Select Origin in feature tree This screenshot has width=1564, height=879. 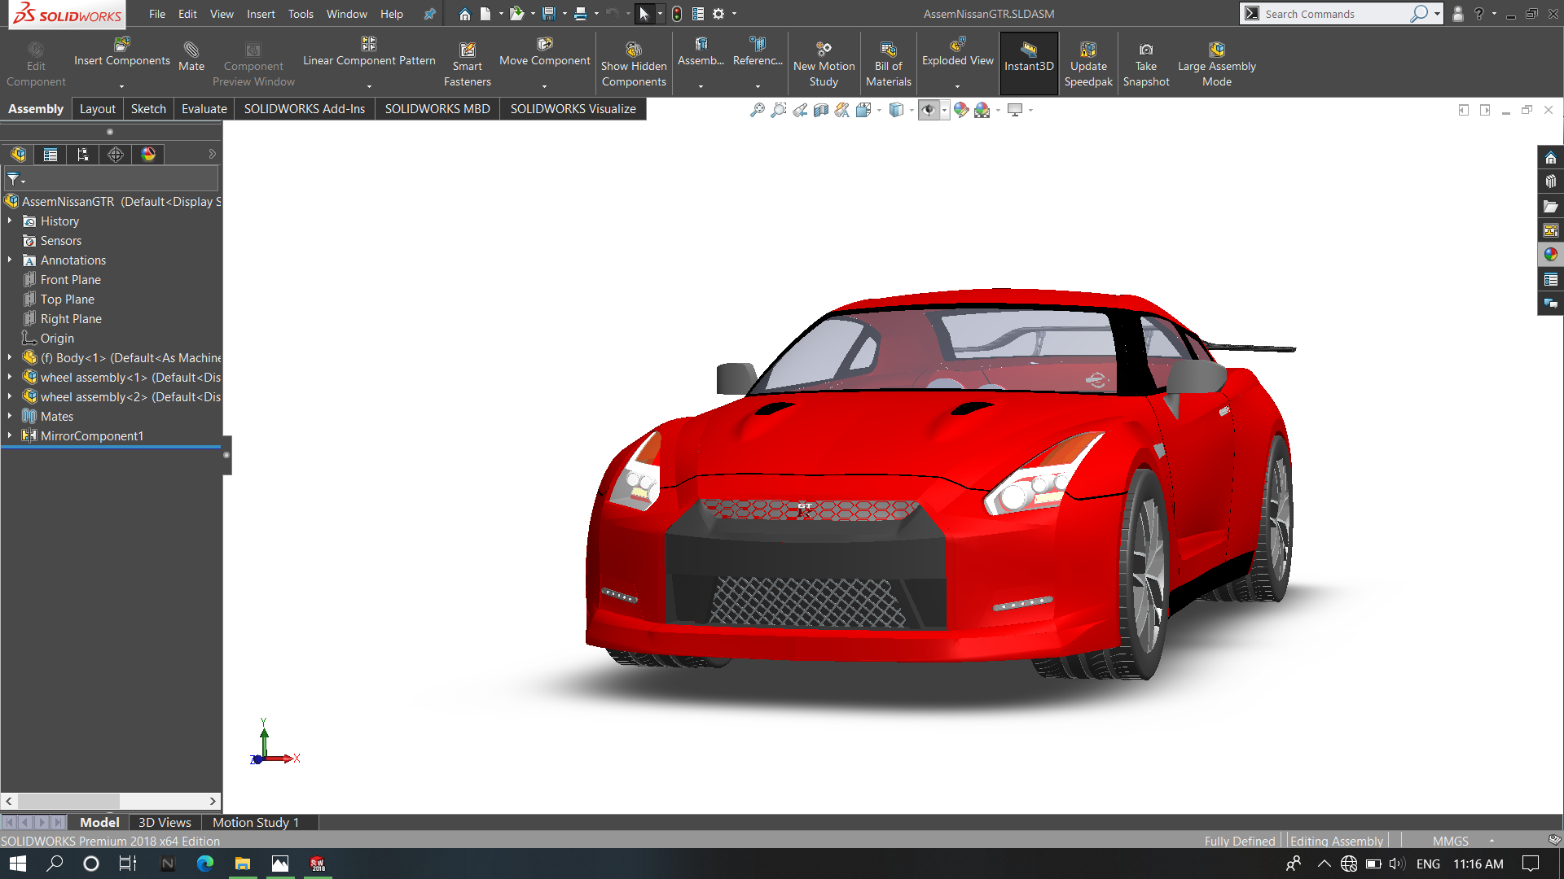(57, 338)
